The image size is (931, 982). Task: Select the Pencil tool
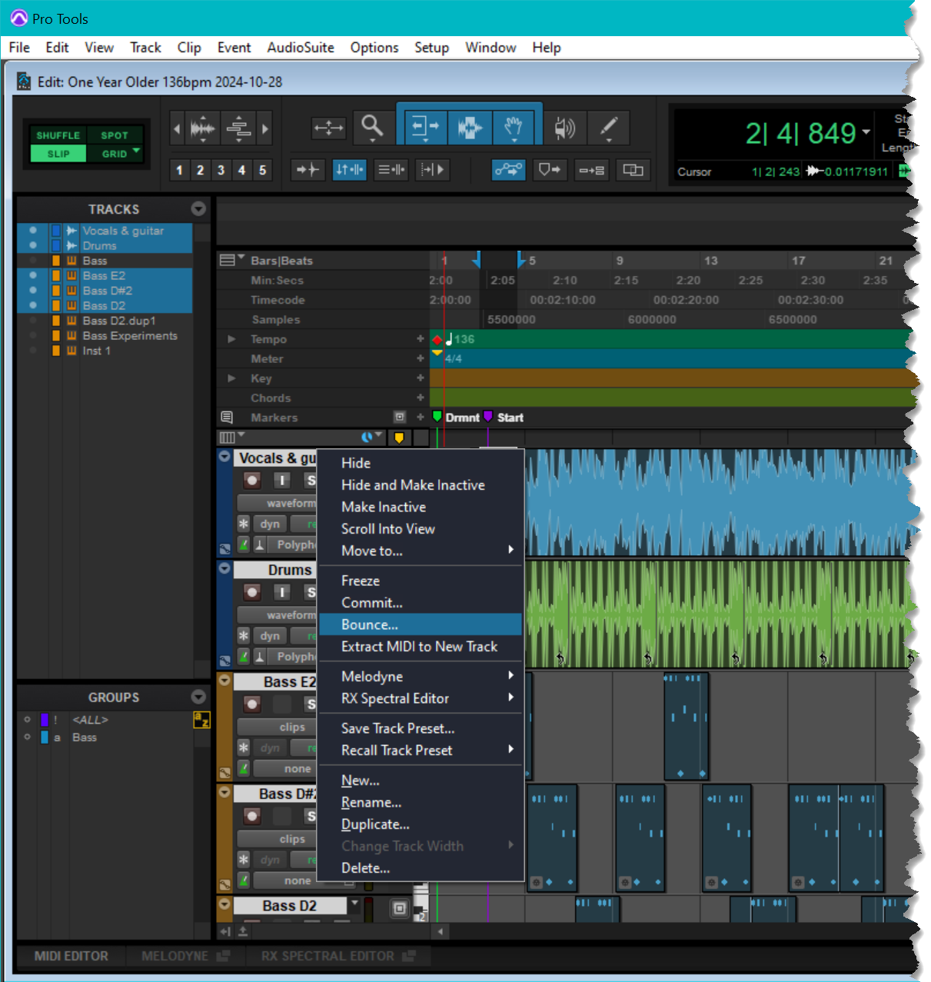(609, 127)
